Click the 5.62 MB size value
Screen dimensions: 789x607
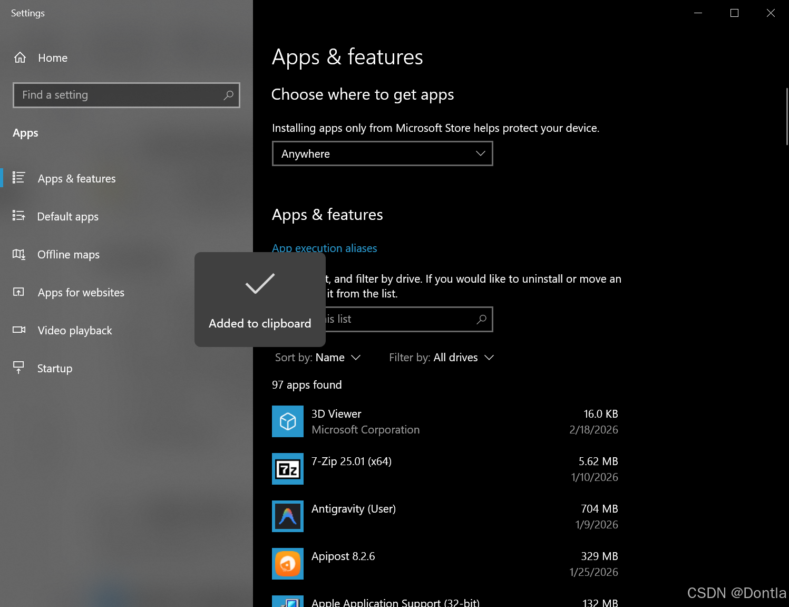click(x=598, y=461)
